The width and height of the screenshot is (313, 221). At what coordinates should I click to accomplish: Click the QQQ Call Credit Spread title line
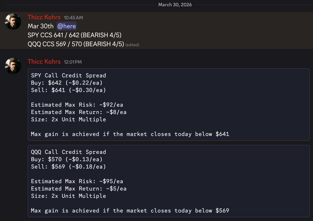[x=68, y=152]
